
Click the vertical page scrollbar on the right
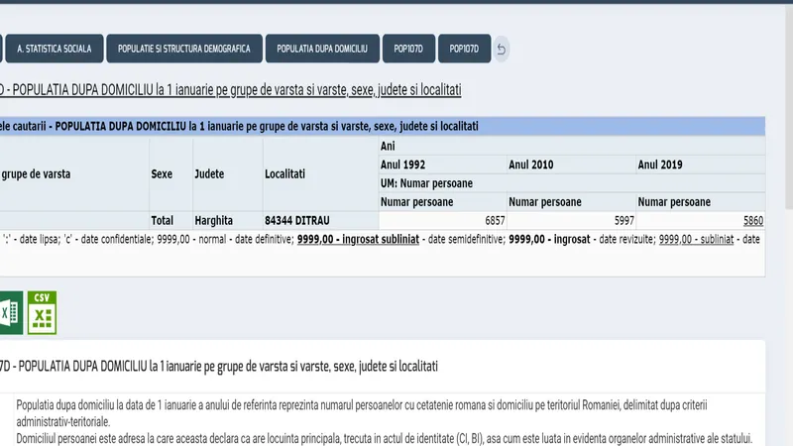coord(787,99)
